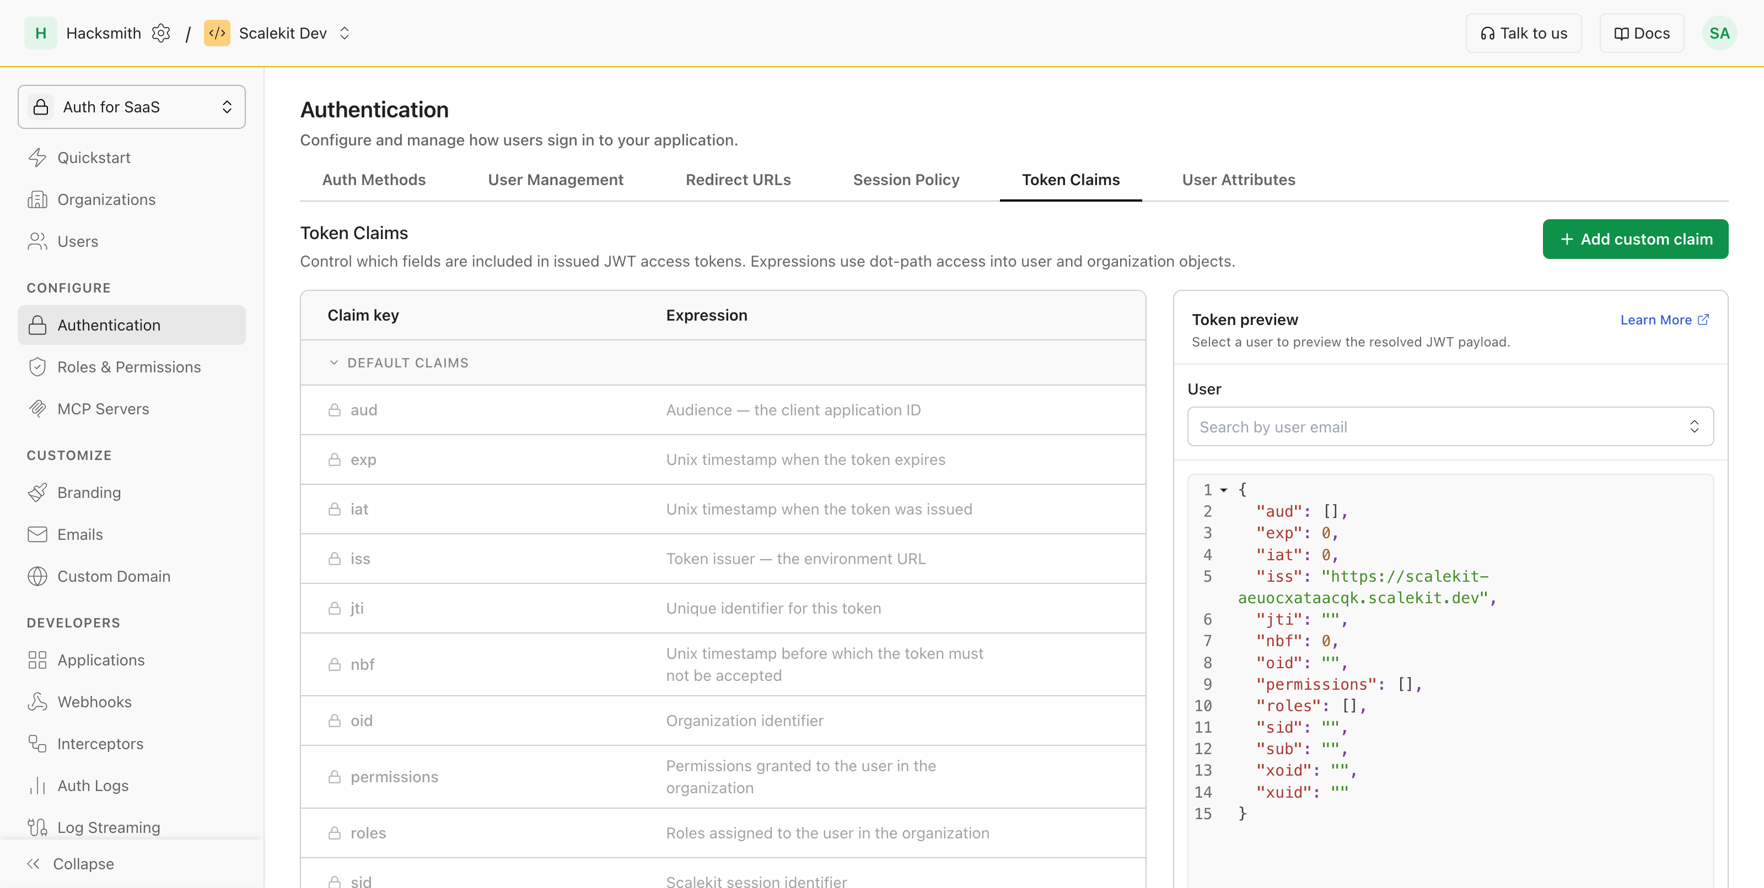Switch to the User Attributes tab
The height and width of the screenshot is (888, 1764).
(1238, 179)
